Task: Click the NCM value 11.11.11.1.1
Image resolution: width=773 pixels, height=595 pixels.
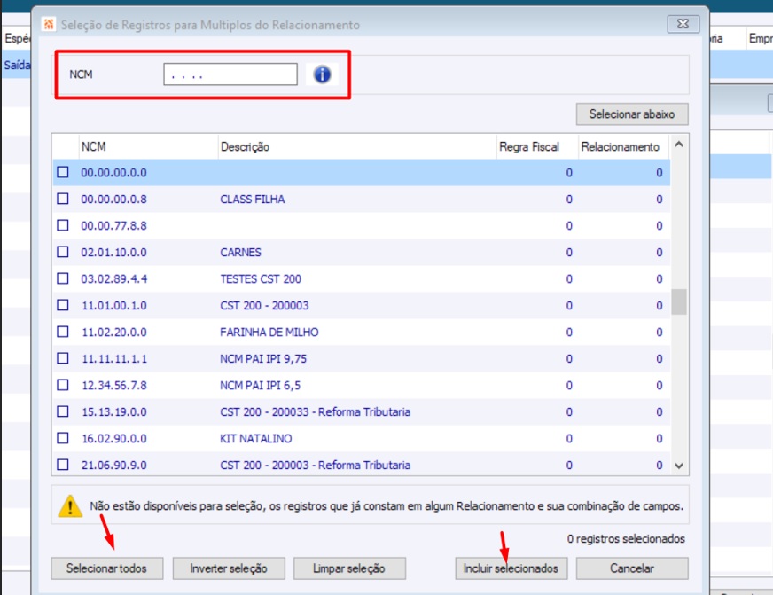Action: (x=113, y=359)
